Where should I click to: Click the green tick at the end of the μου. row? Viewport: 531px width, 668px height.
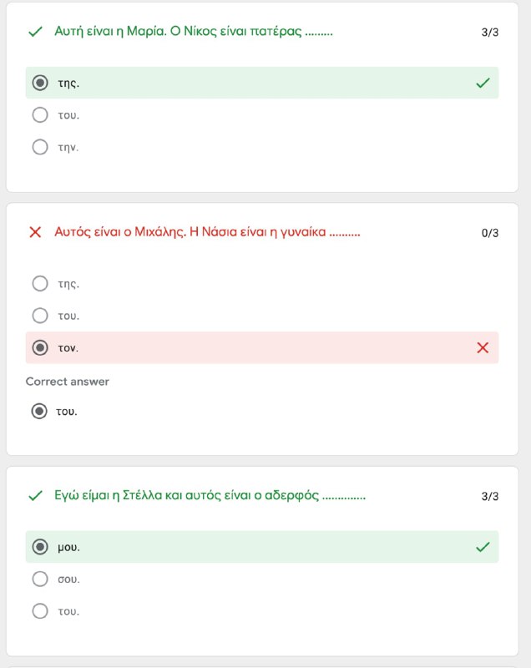click(x=483, y=547)
